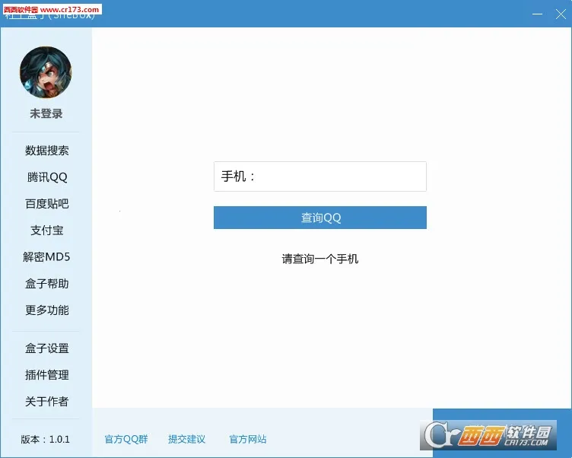Image resolution: width=572 pixels, height=458 pixels.
Task: Select 百度贴吧 in the sidebar
Action: pos(46,204)
